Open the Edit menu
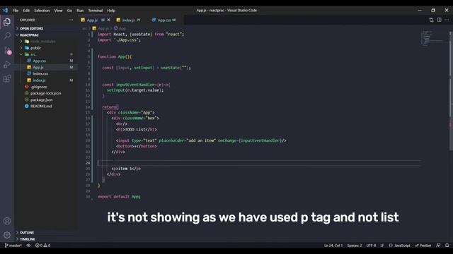Viewport: 453px width, 254px height. [x=26, y=11]
